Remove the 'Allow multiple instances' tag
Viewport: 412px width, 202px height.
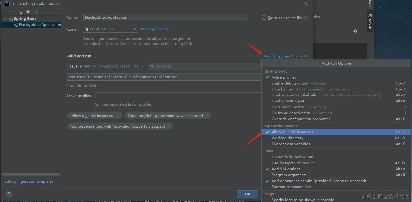click(x=118, y=116)
